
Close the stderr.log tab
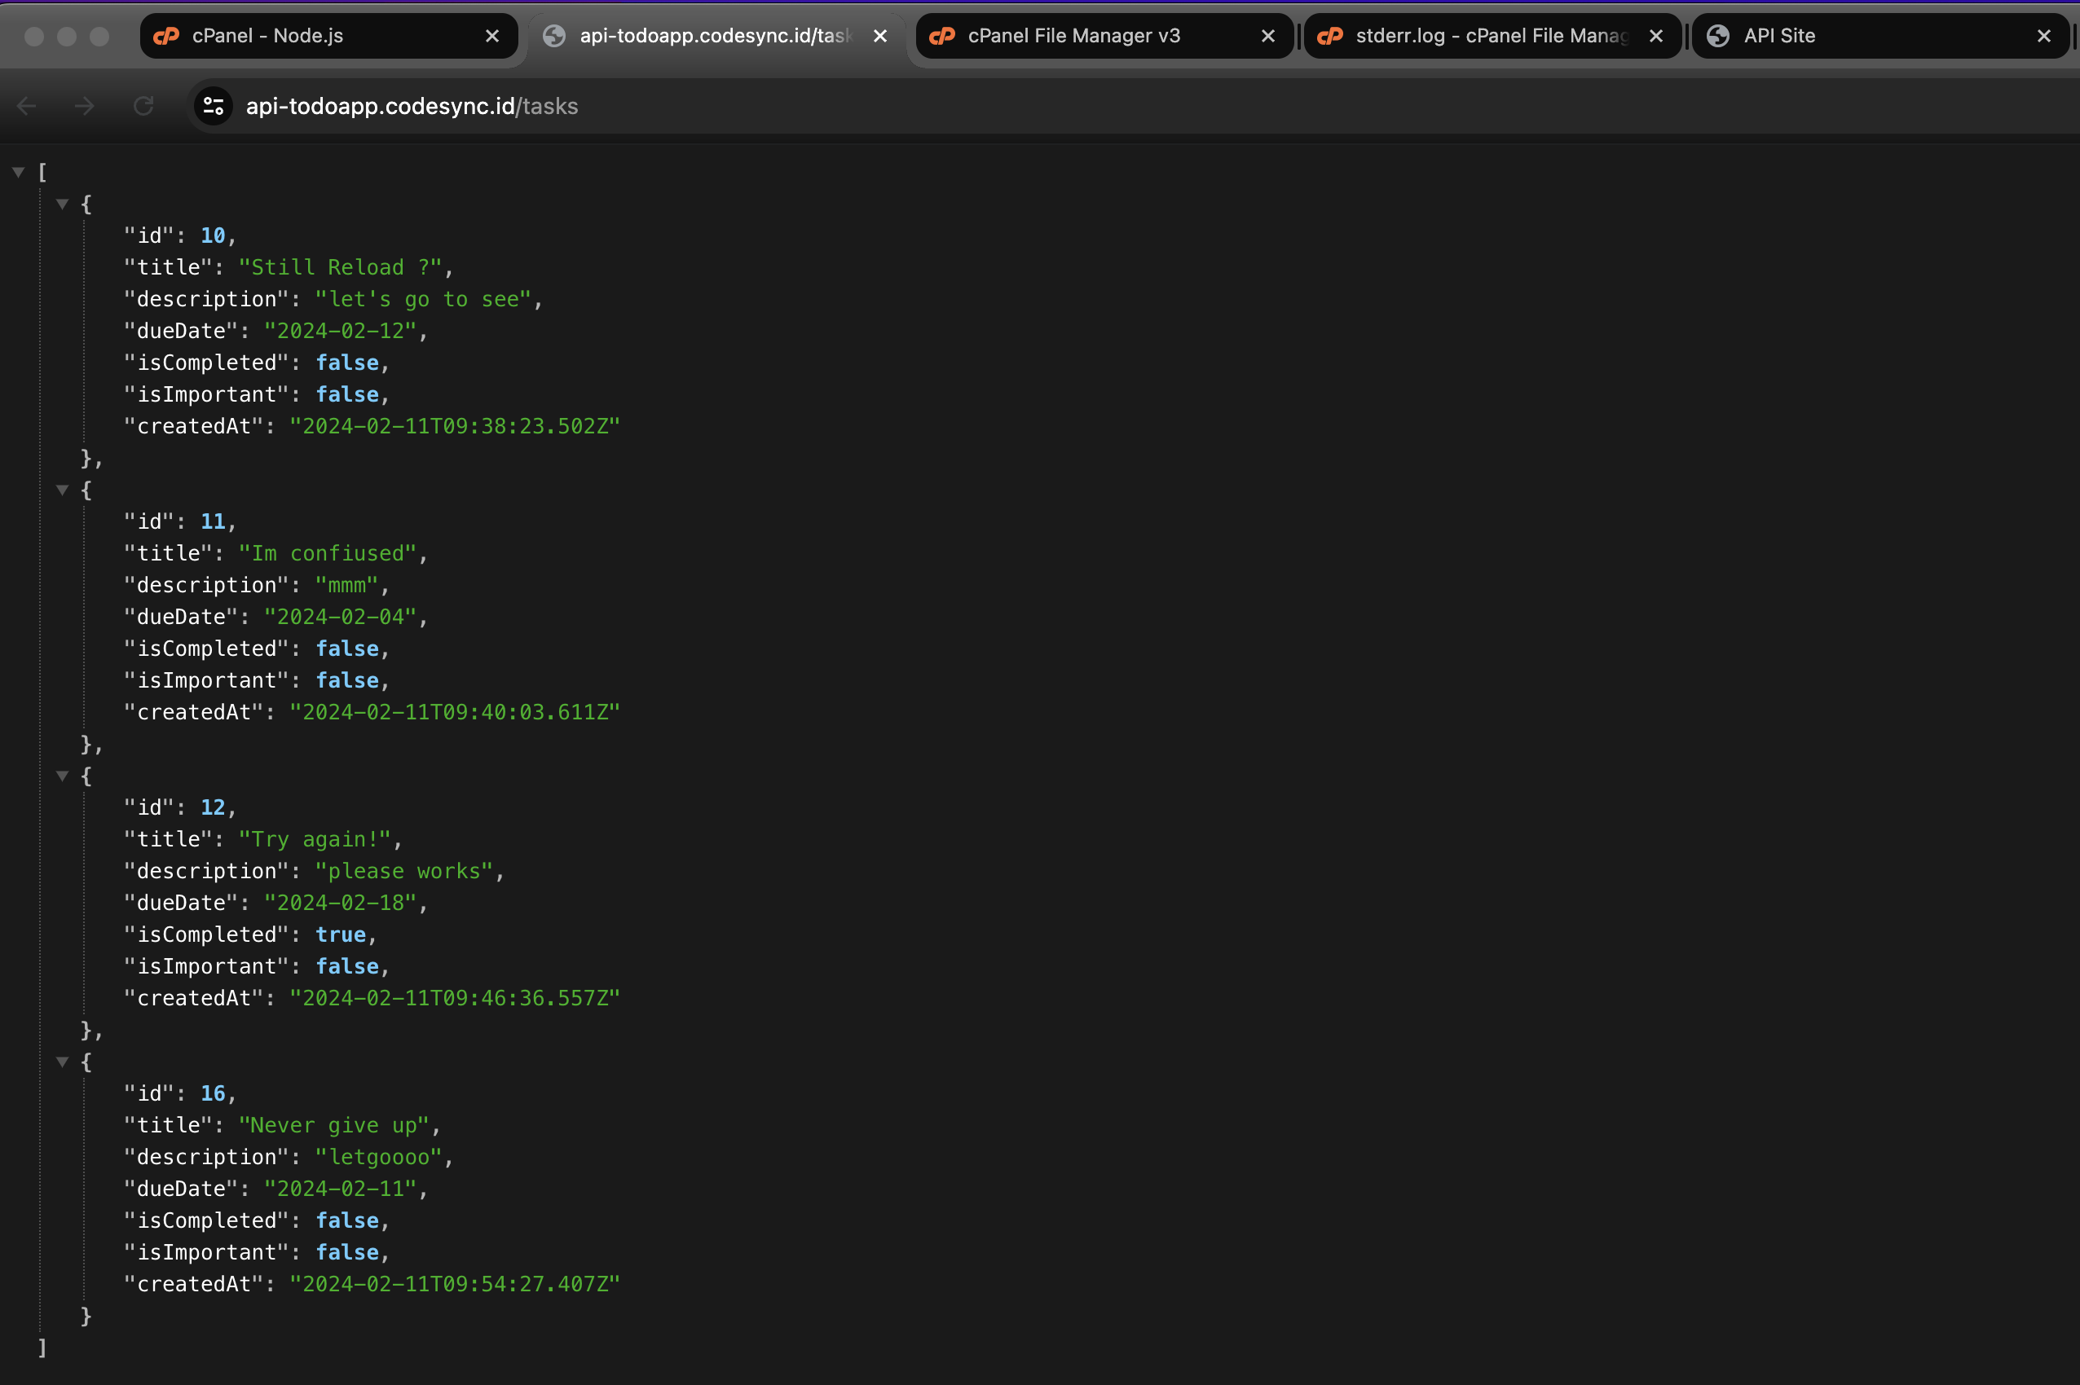pos(1656,36)
